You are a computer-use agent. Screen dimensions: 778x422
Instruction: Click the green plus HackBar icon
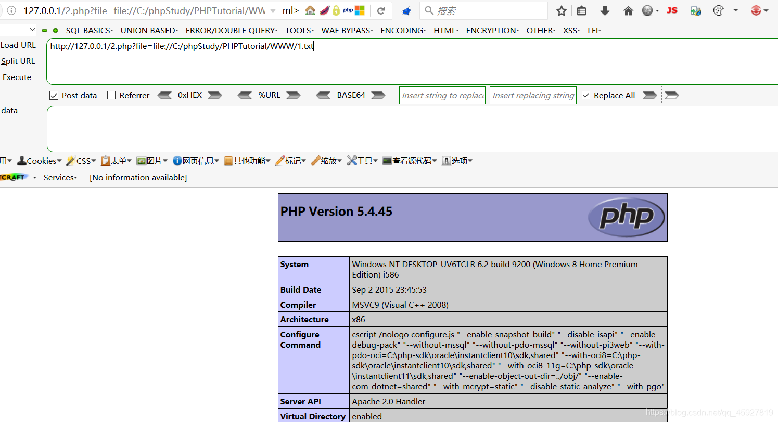click(55, 31)
